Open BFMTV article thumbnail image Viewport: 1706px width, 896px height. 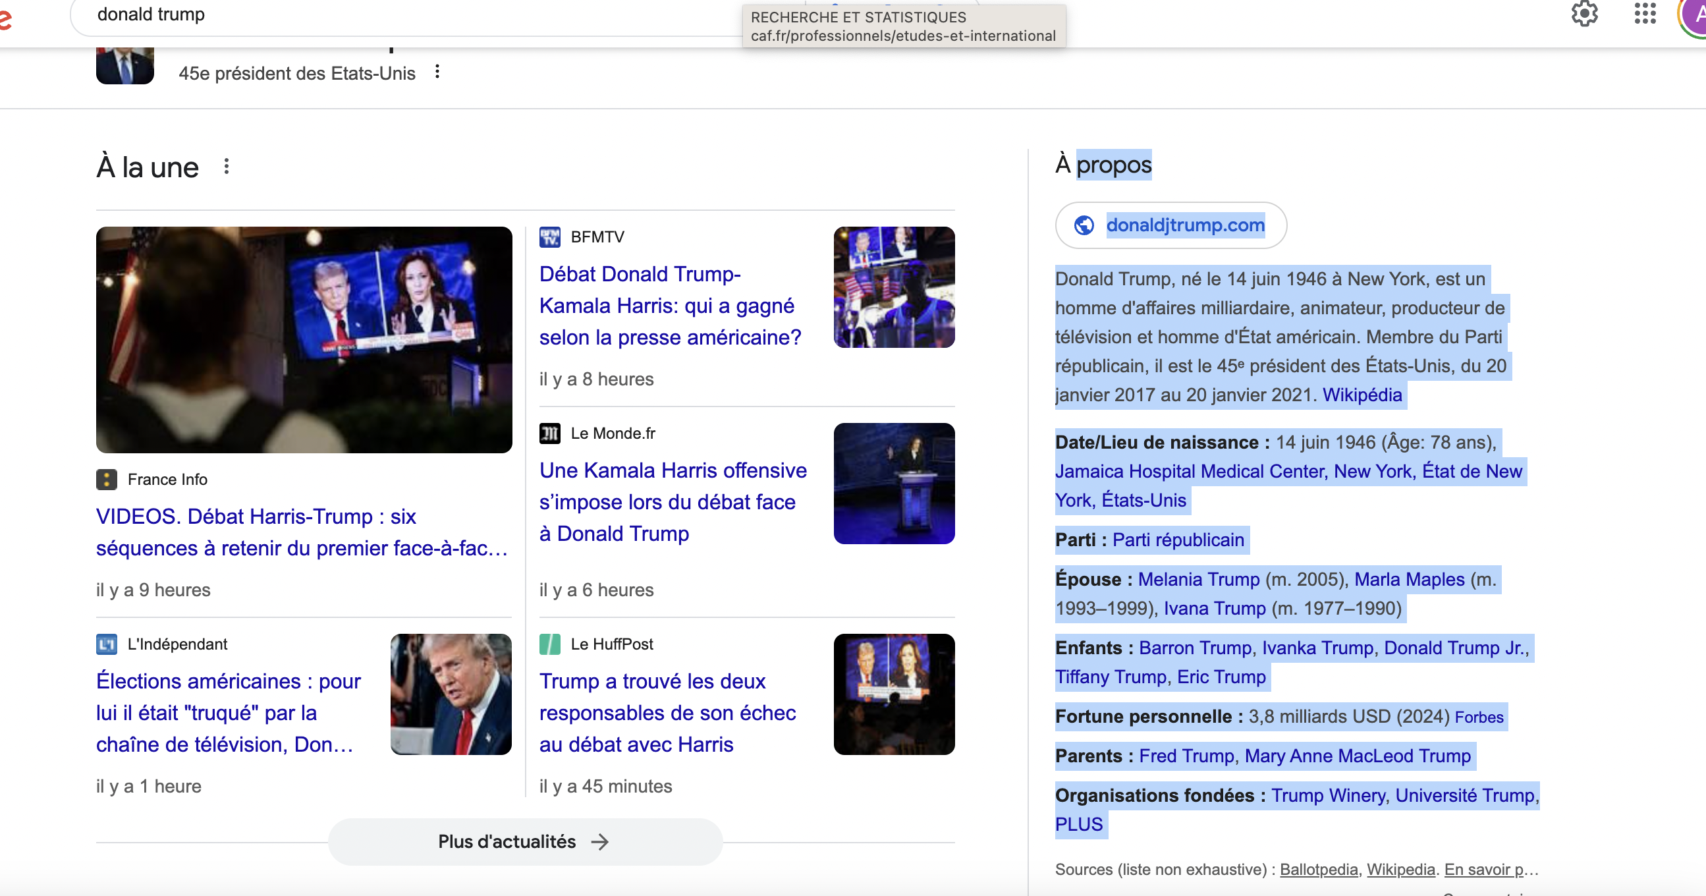(894, 287)
